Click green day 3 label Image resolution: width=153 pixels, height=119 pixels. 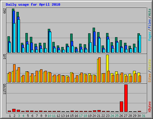[x=19, y=116]
